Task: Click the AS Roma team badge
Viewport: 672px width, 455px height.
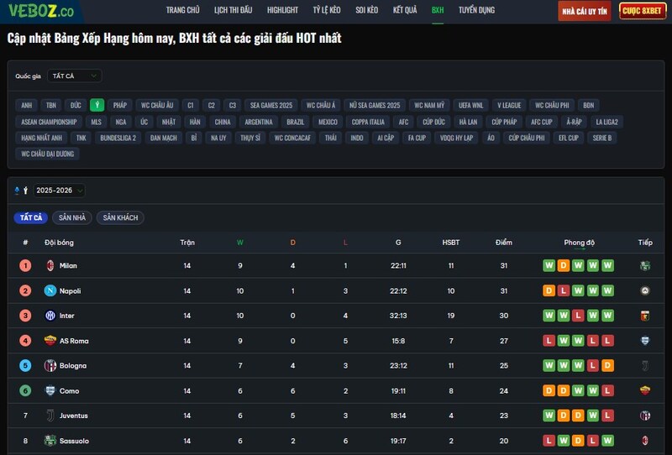Action: click(x=50, y=341)
